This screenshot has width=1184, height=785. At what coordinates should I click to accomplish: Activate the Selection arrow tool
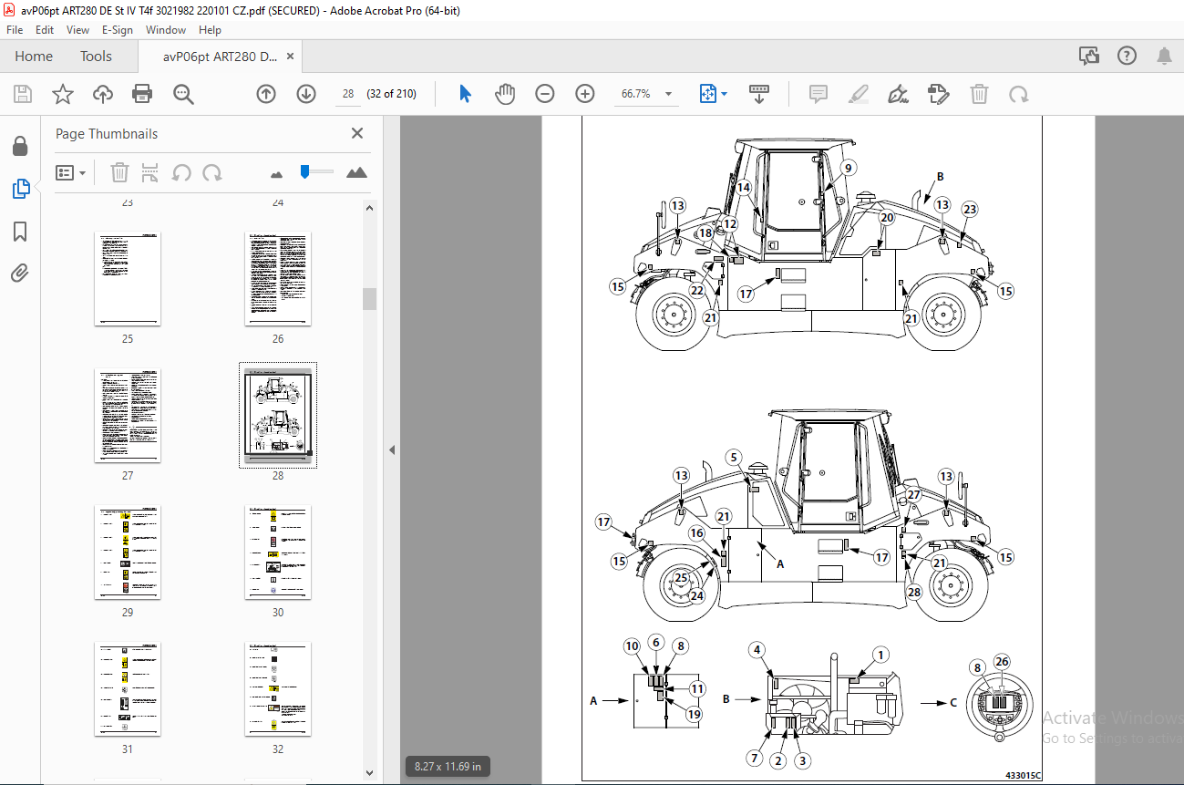pyautogui.click(x=466, y=94)
